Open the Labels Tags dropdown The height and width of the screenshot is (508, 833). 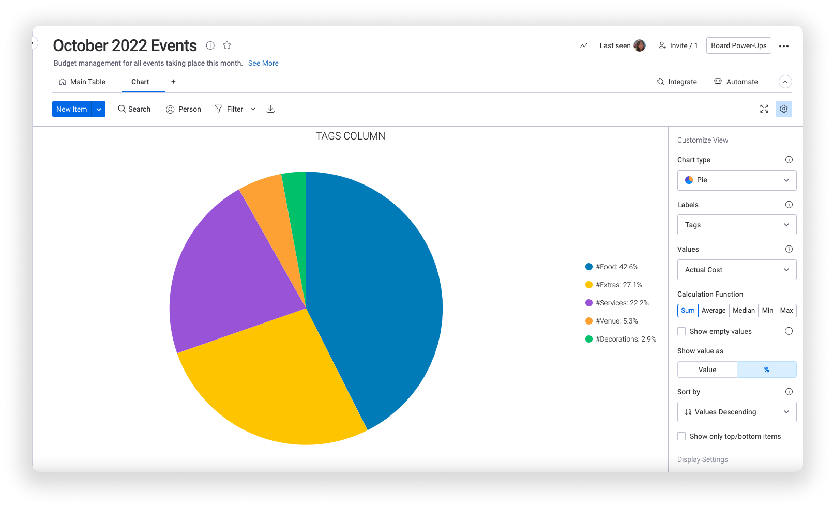pos(737,225)
